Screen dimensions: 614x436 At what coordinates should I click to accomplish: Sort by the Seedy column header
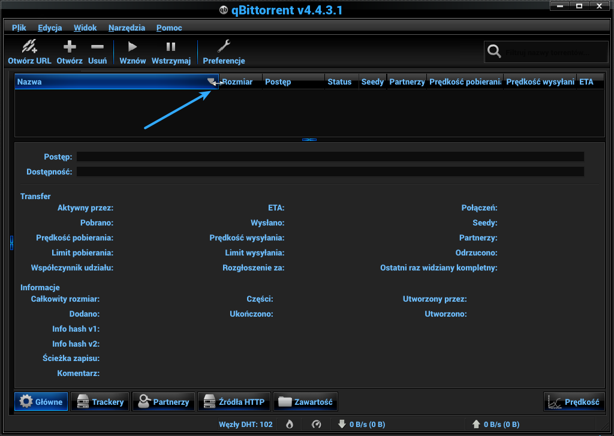372,82
